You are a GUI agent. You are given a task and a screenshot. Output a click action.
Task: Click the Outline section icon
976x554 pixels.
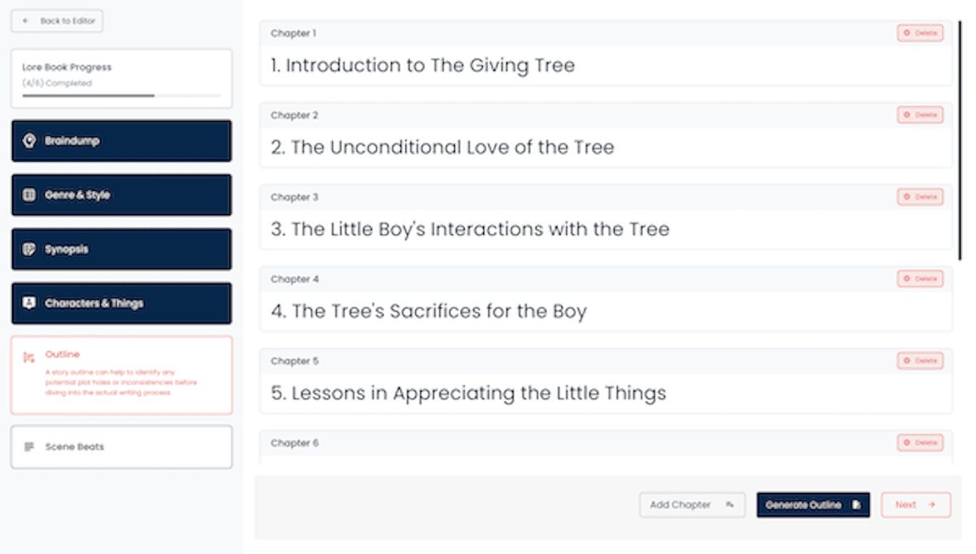point(29,357)
